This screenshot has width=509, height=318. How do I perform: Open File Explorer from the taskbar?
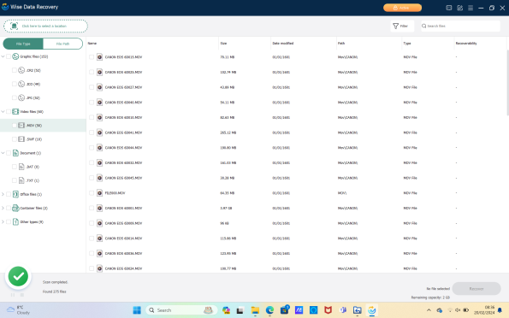[255, 310]
